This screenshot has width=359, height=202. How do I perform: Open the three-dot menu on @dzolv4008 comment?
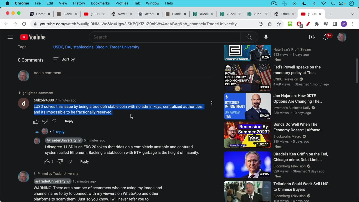pos(212,103)
